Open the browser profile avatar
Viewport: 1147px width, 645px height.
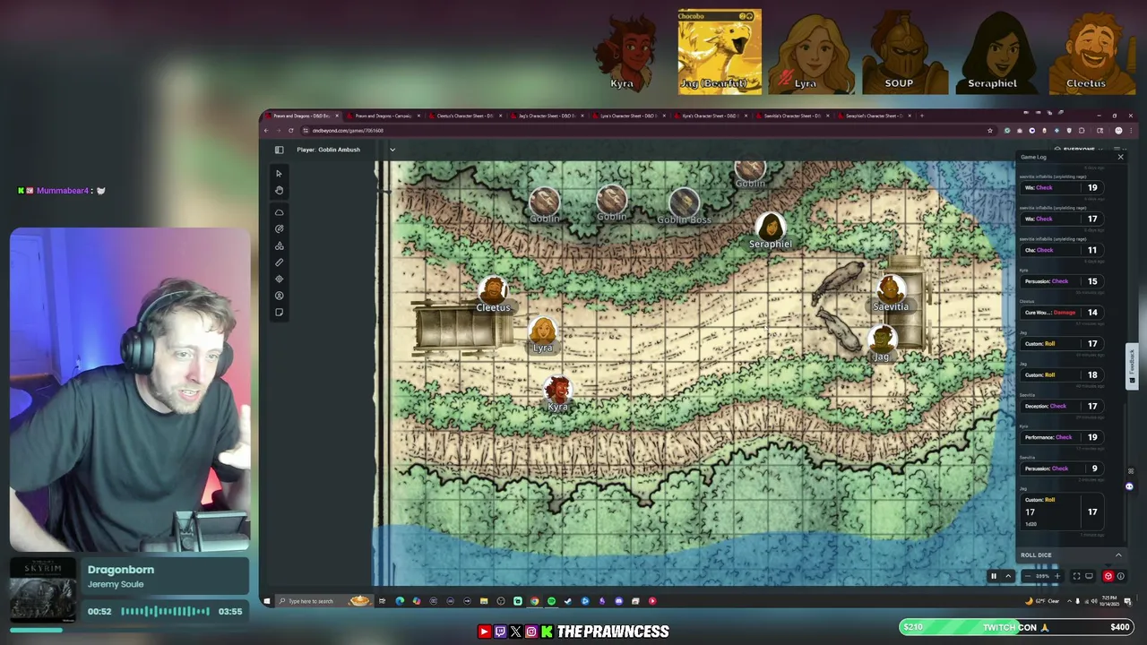1118,131
